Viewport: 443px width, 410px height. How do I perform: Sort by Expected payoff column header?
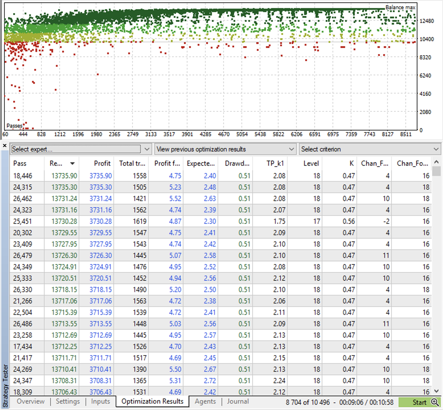[x=201, y=163]
